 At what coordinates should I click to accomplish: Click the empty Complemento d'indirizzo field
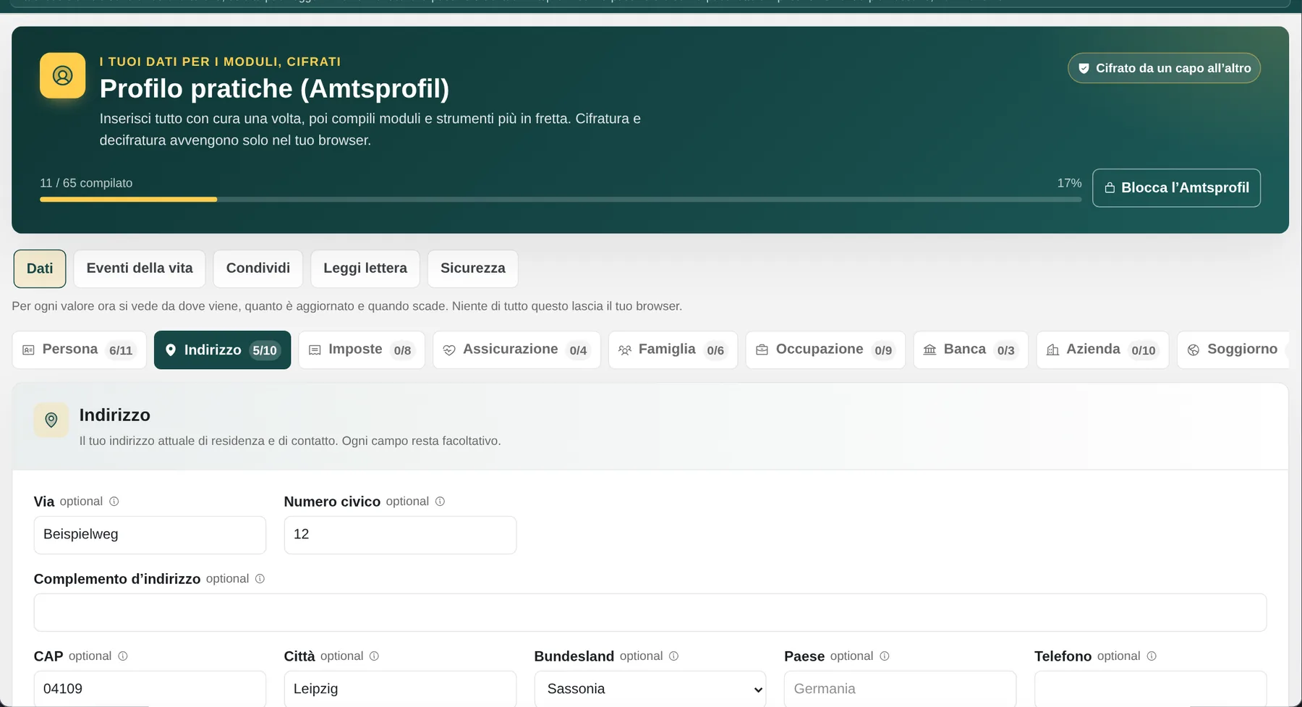tap(650, 612)
